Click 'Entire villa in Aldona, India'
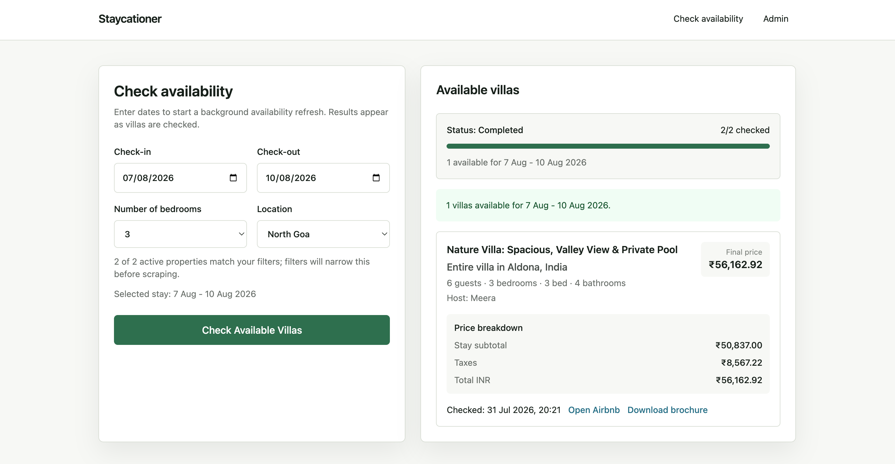 point(507,267)
